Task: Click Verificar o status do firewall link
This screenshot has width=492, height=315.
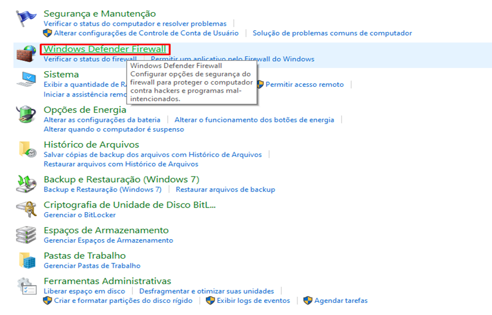Action: tap(90, 59)
